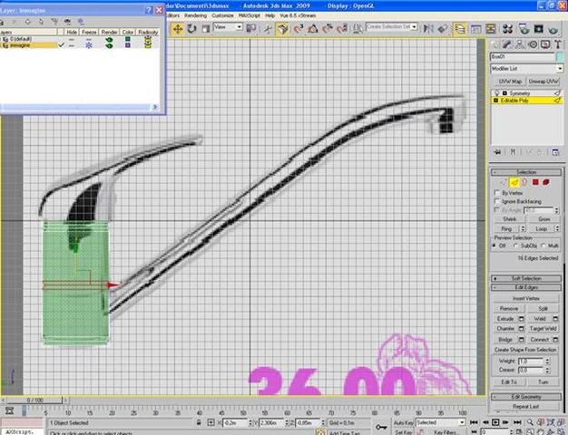This screenshot has width=568, height=435.
Task: Click the Chamfer button
Action: coord(508,329)
